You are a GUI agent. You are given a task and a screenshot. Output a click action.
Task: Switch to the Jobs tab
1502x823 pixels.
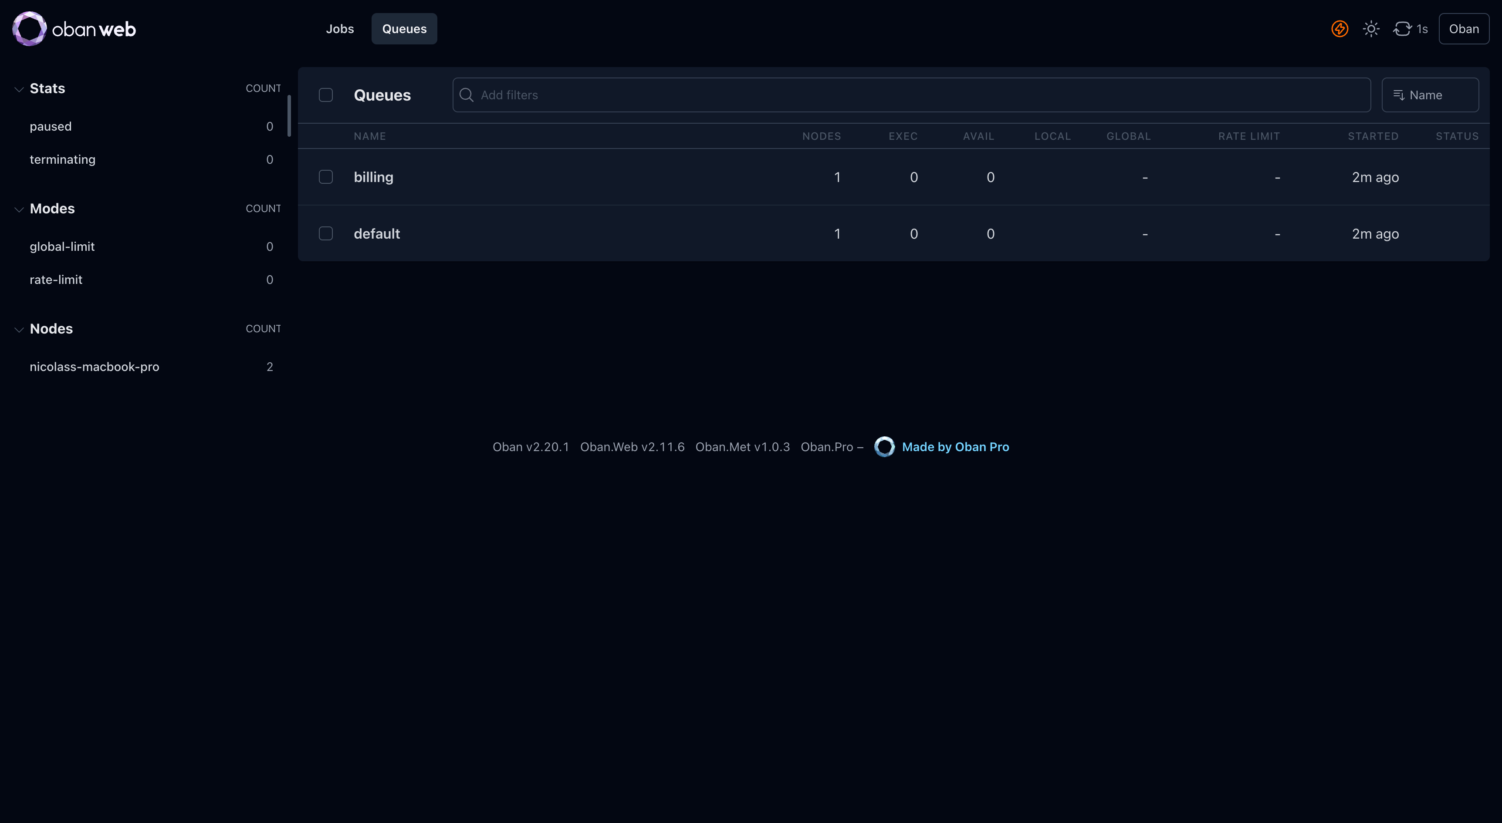(339, 28)
